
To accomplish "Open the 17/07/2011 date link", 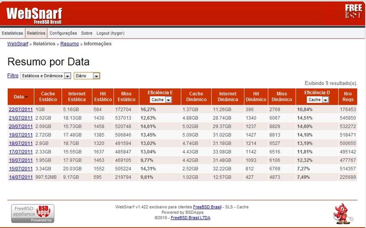I will [x=21, y=152].
